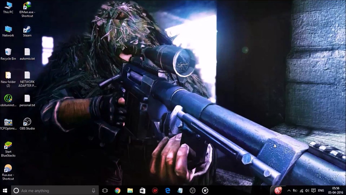Open File Explorer from the taskbar
This screenshot has height=195, width=346.
[130, 191]
